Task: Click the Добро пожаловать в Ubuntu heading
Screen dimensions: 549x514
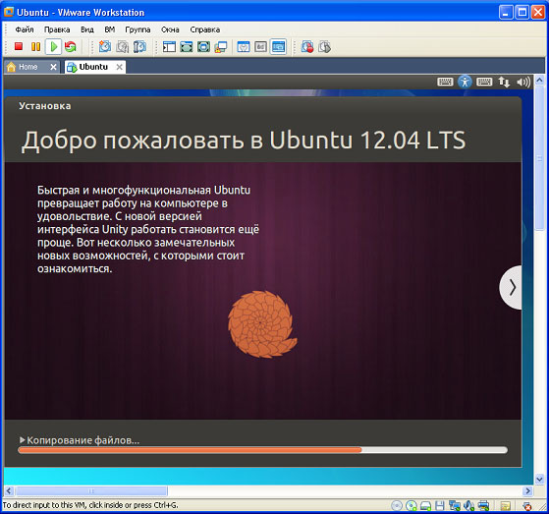Action: click(244, 141)
